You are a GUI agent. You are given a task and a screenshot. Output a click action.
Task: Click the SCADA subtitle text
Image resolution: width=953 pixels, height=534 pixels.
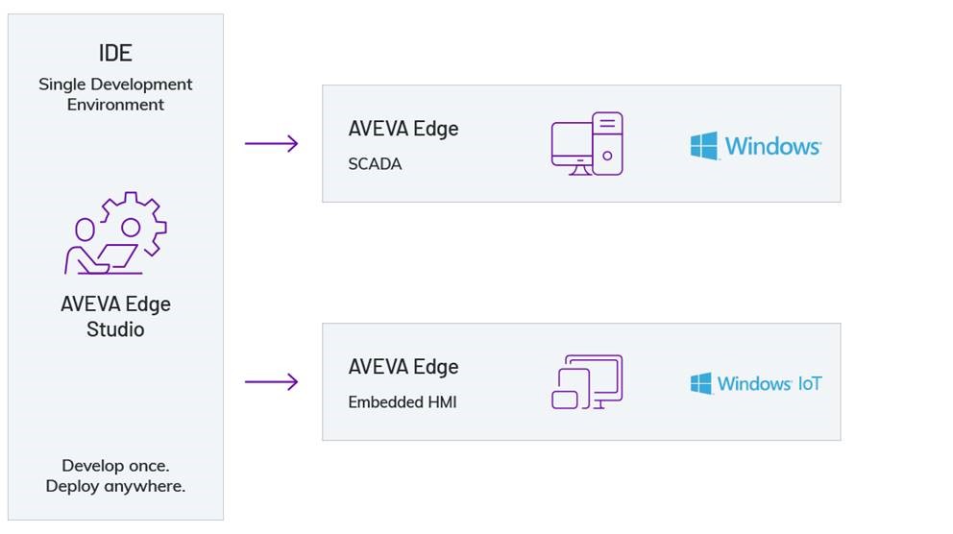[375, 164]
